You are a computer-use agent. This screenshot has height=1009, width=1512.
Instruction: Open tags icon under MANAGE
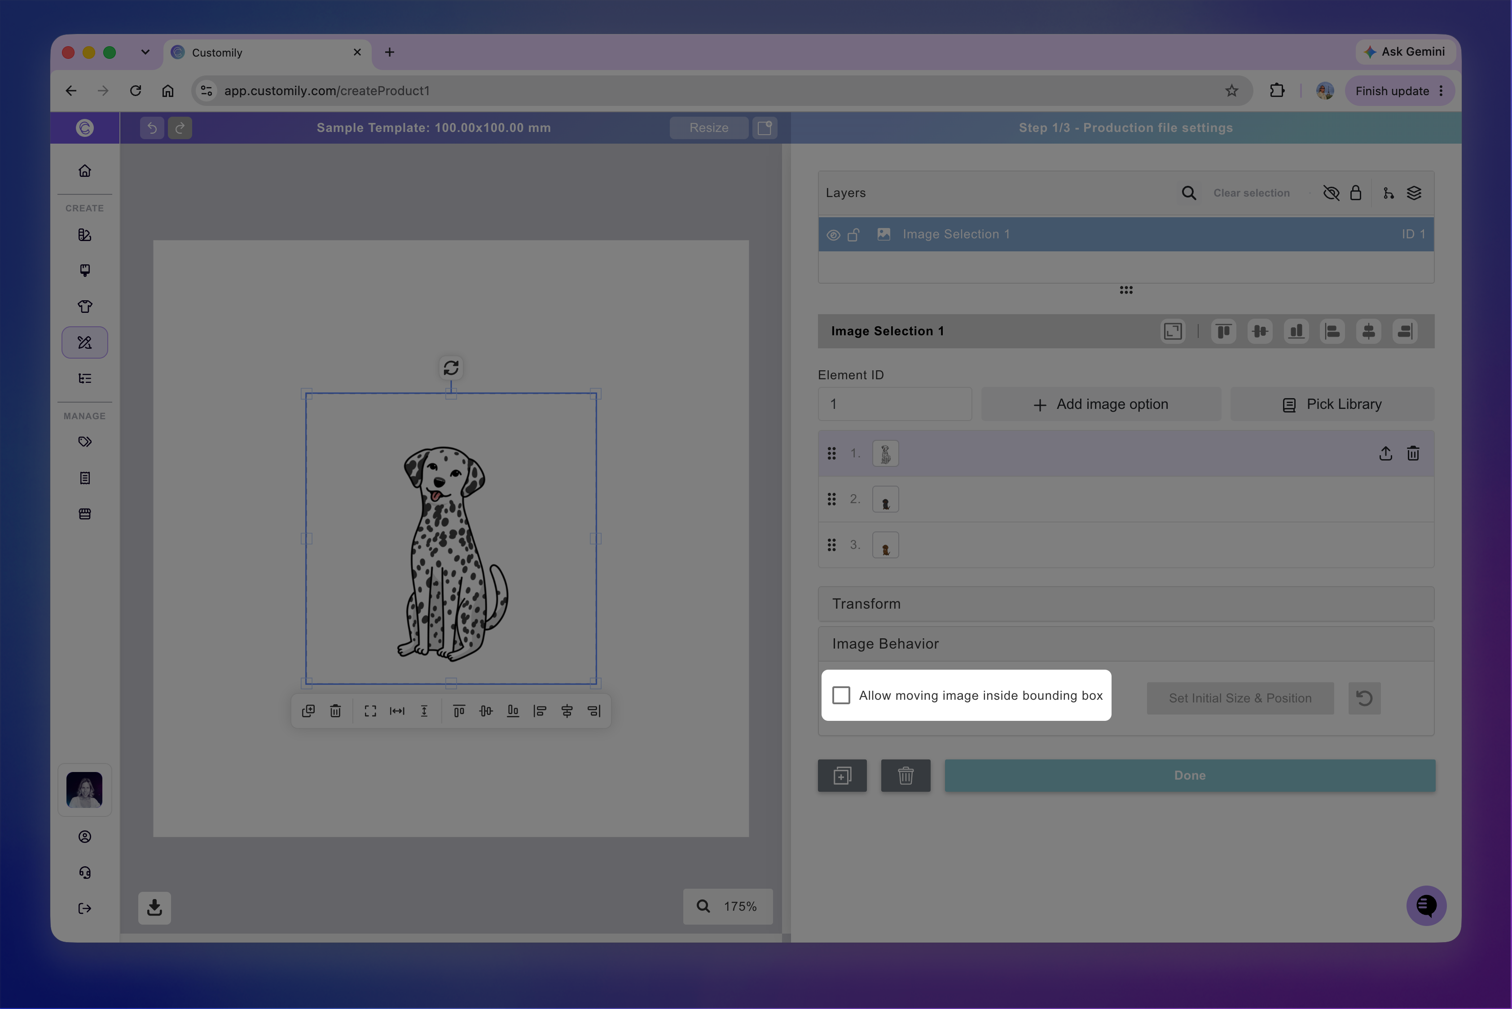[x=84, y=442]
